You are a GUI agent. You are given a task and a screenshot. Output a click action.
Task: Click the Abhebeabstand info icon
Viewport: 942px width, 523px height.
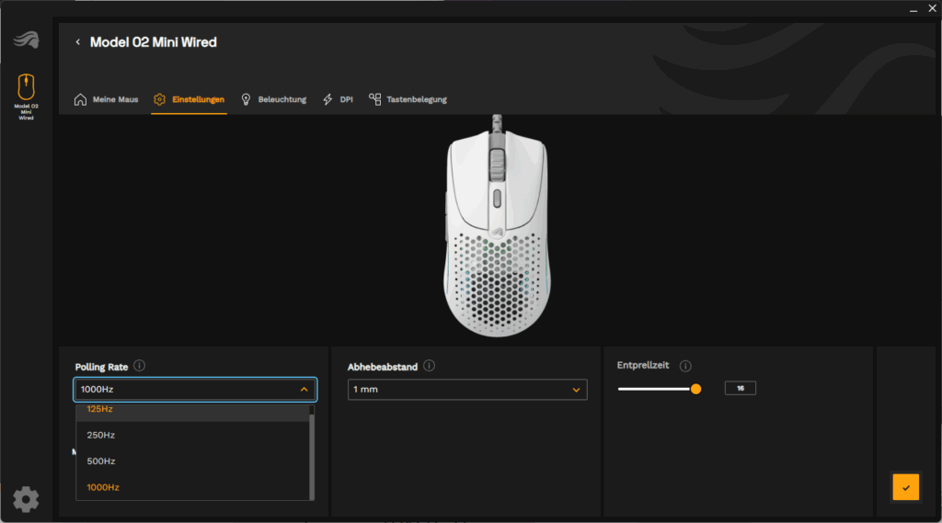point(430,366)
